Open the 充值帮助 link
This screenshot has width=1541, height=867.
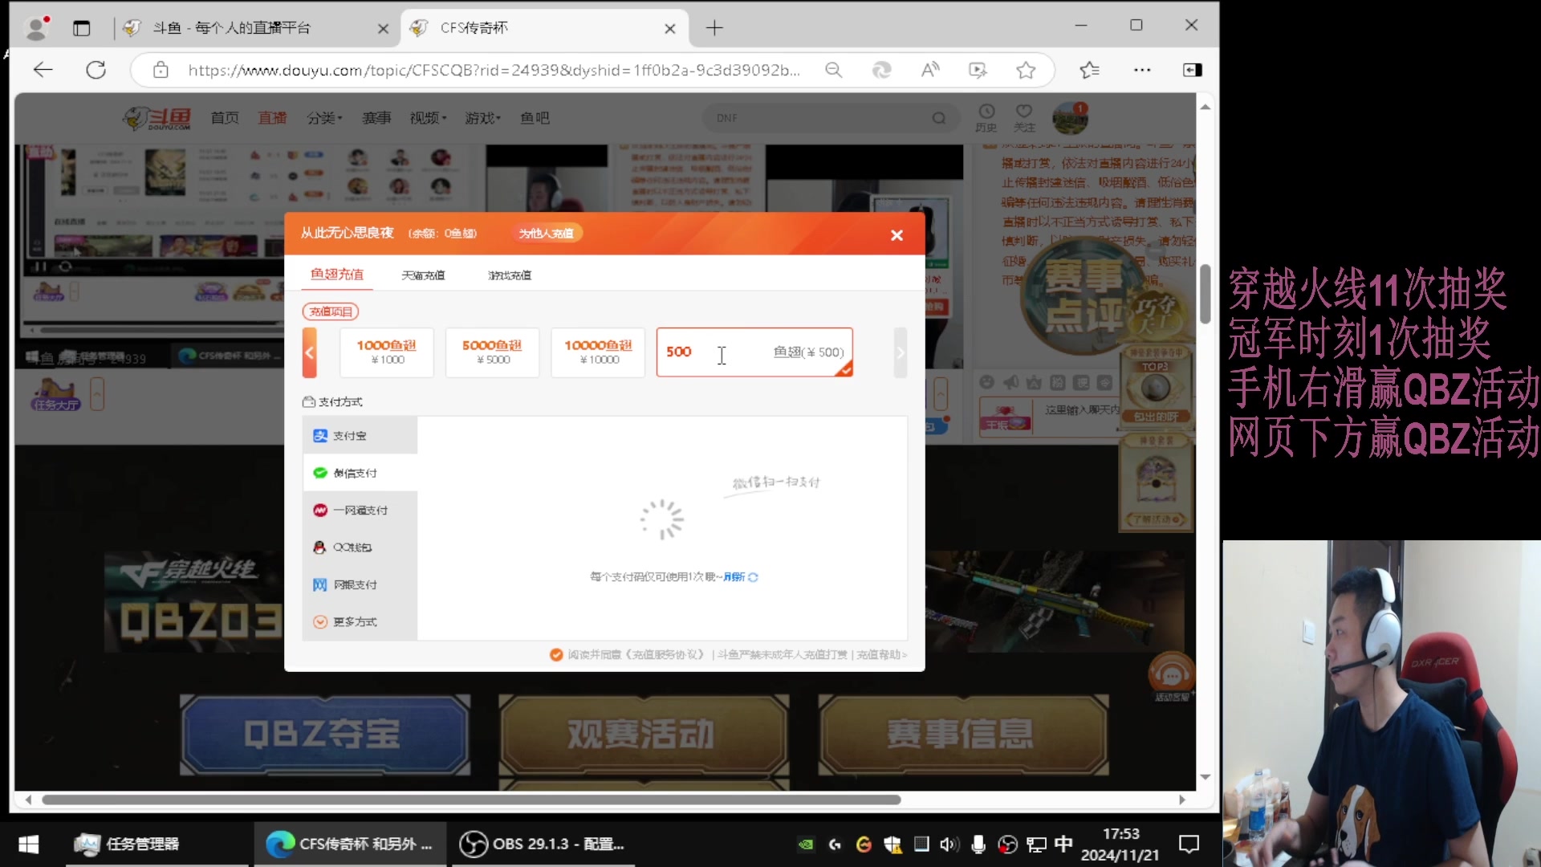coord(881,654)
